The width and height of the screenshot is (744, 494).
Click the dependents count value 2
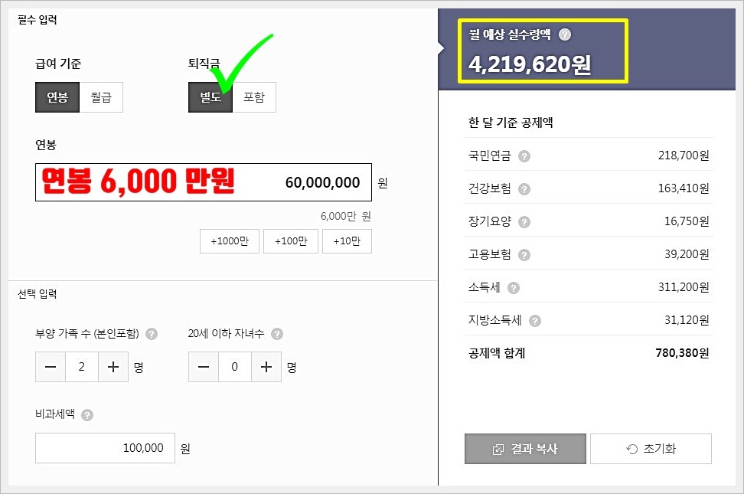(82, 367)
